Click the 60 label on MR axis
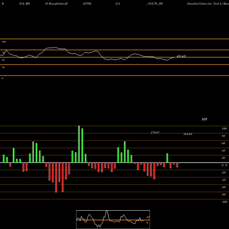The width and height of the screenshot is (229, 229). (x=224, y=143)
